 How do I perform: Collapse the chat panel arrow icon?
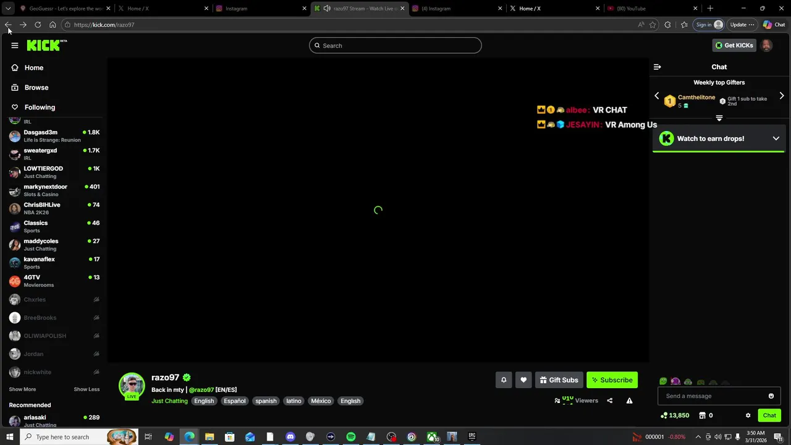[658, 67]
